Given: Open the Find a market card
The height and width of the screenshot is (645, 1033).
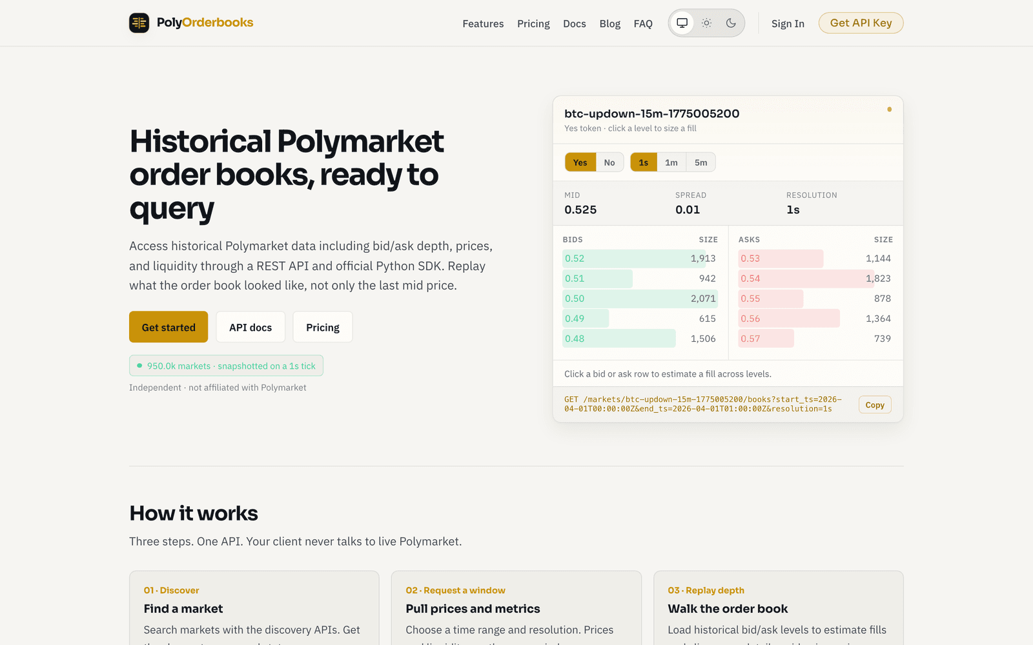Looking at the screenshot, I should click(254, 608).
